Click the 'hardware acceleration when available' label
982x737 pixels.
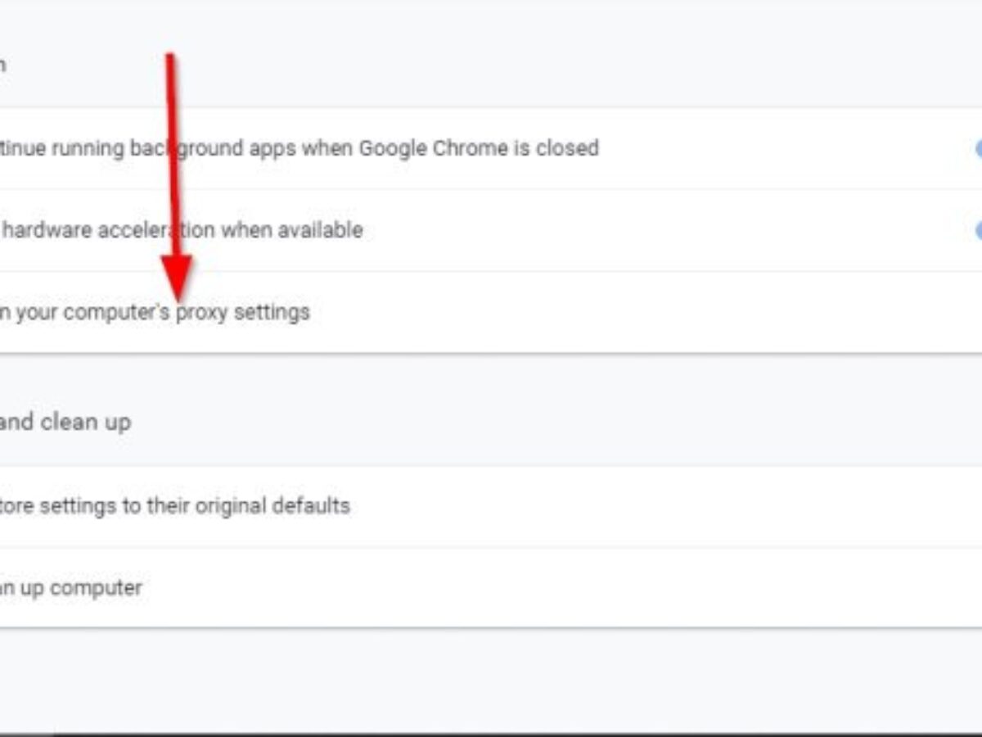coord(182,230)
